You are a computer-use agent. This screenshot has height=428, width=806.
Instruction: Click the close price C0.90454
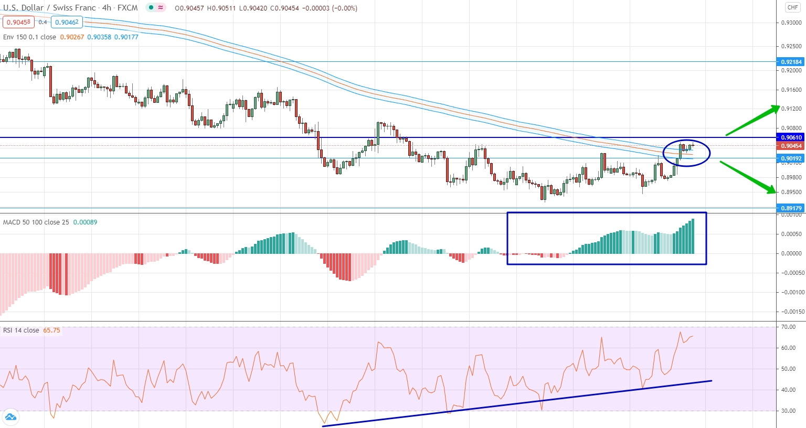pos(284,8)
